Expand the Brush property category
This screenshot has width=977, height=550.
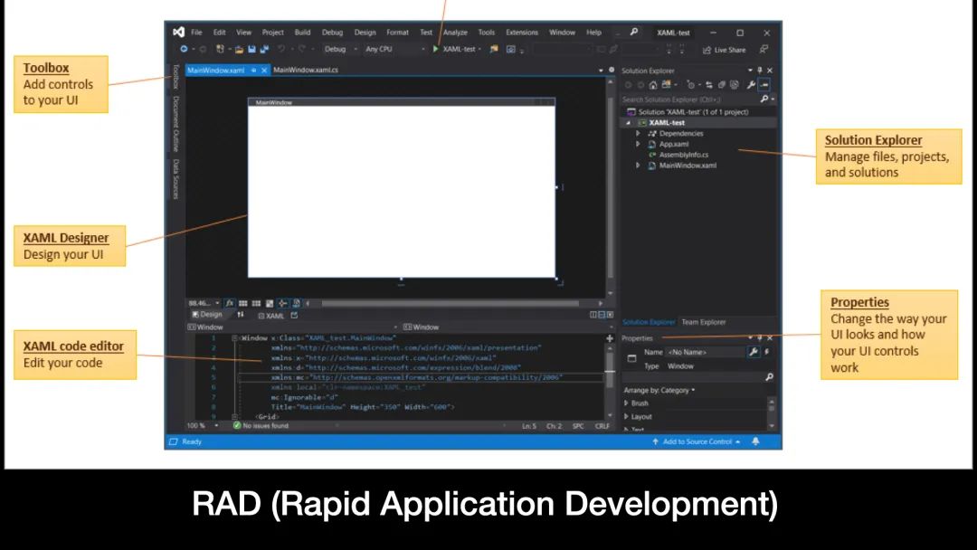626,403
